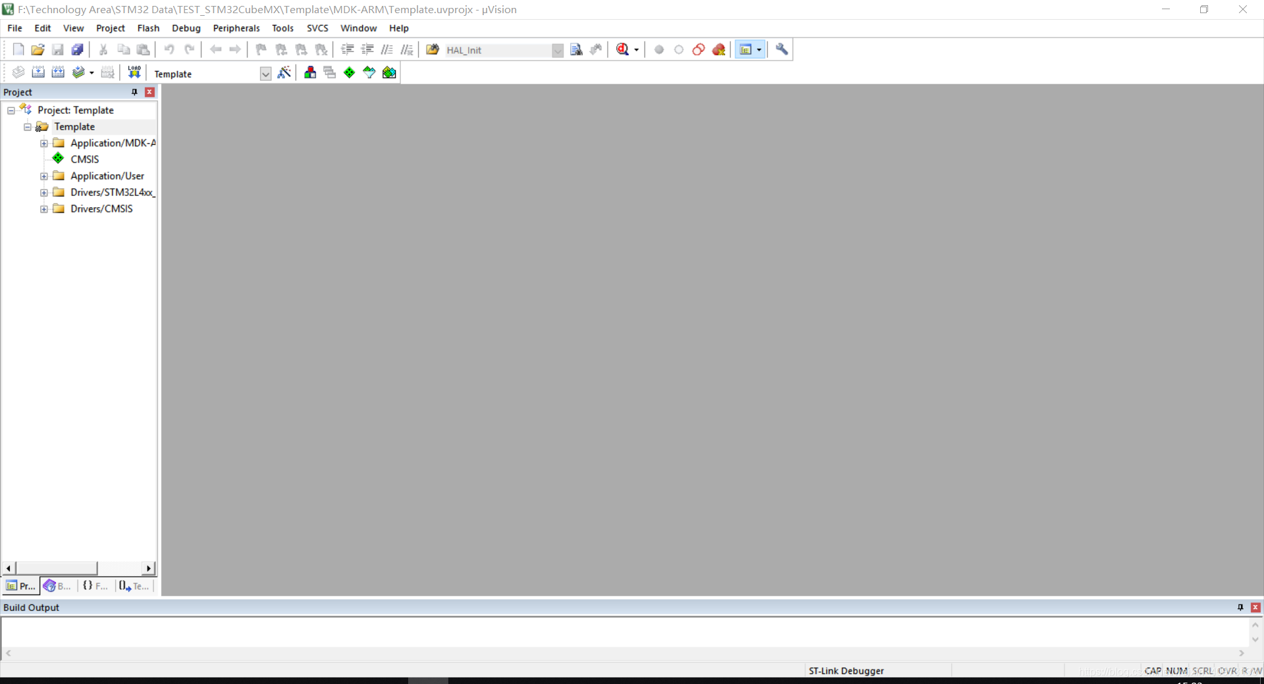Click the Navigate Forwards arrow
The height and width of the screenshot is (684, 1264).
point(235,49)
